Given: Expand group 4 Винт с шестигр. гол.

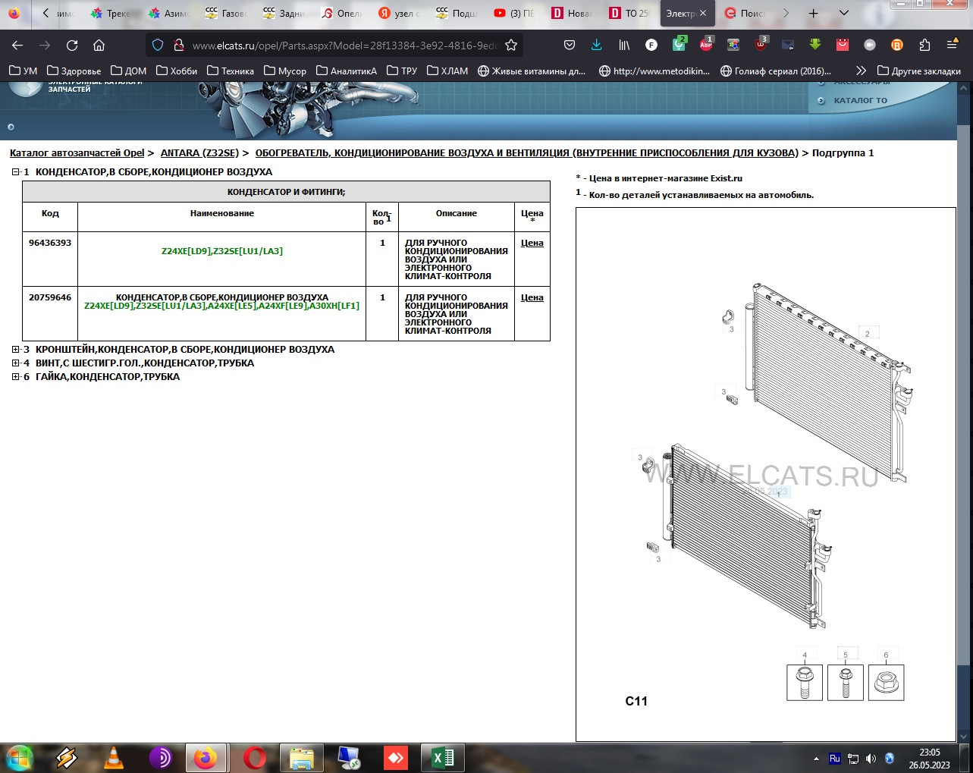Looking at the screenshot, I should coord(15,363).
